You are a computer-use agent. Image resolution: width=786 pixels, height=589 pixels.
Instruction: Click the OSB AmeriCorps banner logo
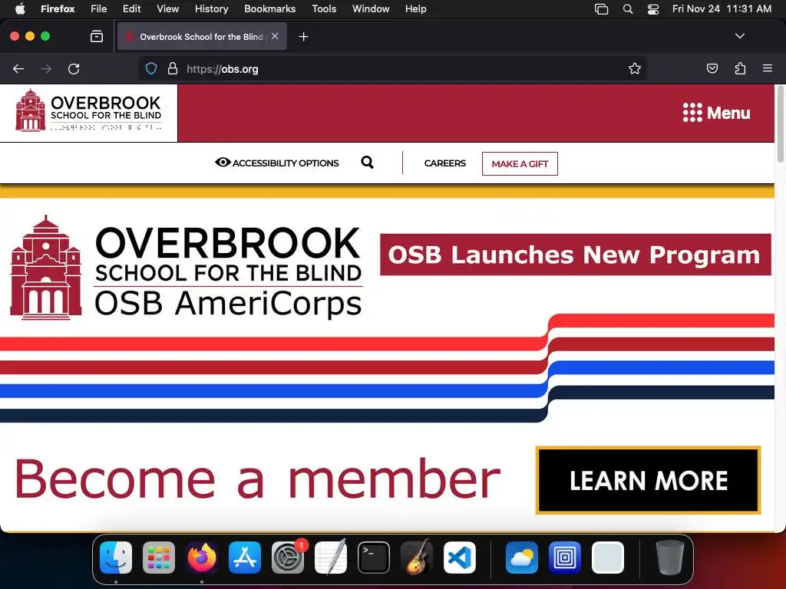click(x=186, y=268)
